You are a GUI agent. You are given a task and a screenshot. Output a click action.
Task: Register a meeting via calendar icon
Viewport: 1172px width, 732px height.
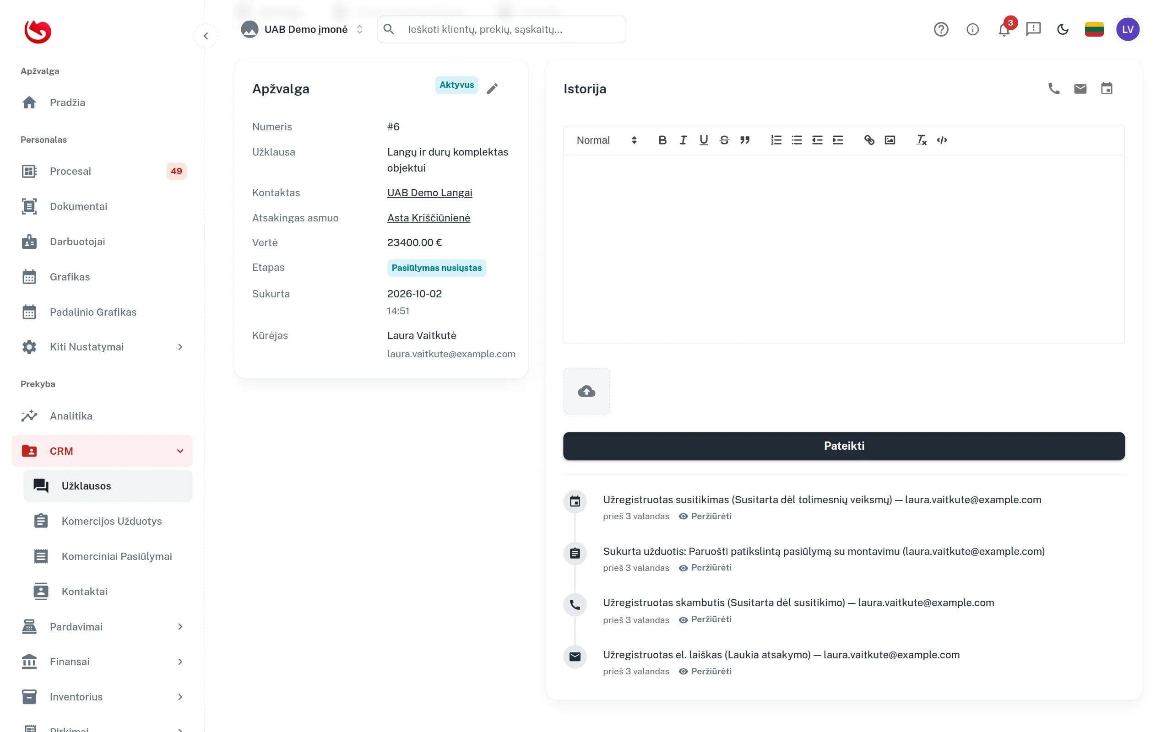tap(1107, 89)
